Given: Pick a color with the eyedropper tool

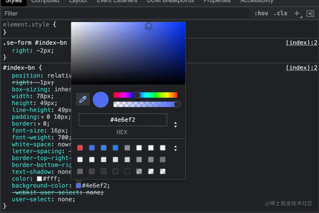Looking at the screenshot, I should pos(83,99).
